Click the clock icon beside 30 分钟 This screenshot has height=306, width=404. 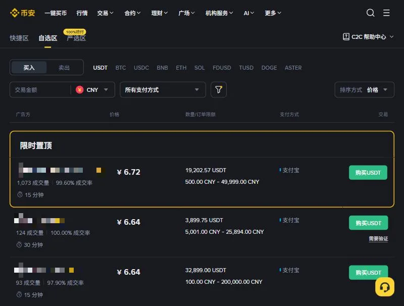19,245
